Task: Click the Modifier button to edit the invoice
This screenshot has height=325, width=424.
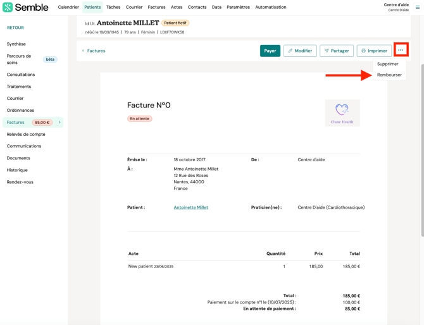Action: pos(300,51)
